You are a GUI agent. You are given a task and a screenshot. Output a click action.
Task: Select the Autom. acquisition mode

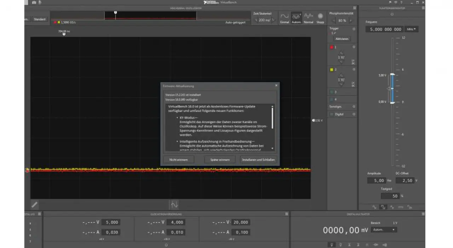[297, 18]
